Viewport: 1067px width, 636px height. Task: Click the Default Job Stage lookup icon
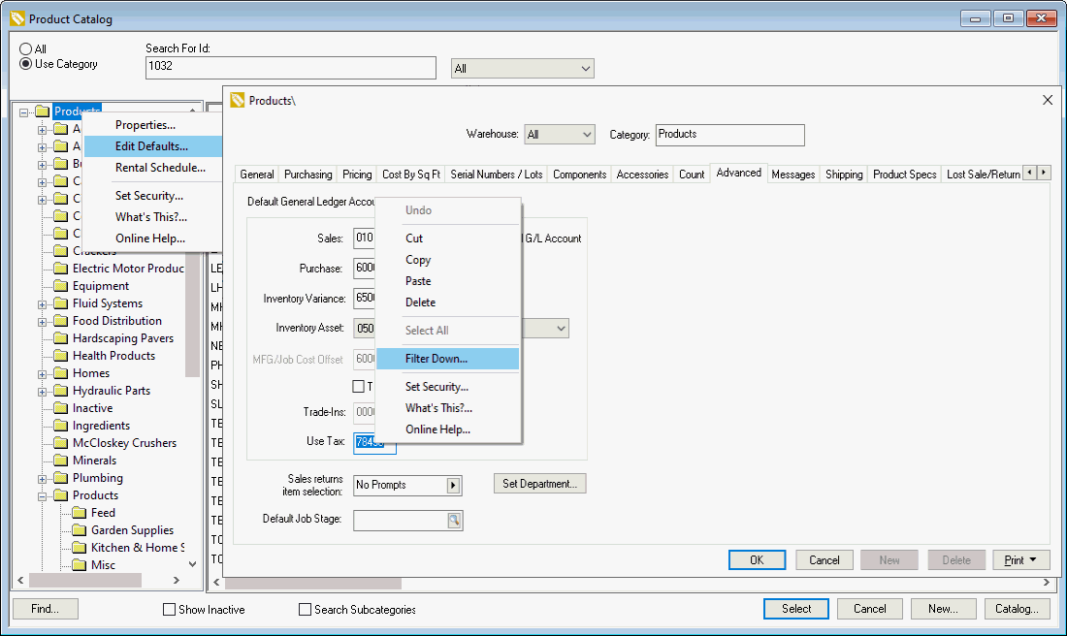(x=453, y=521)
